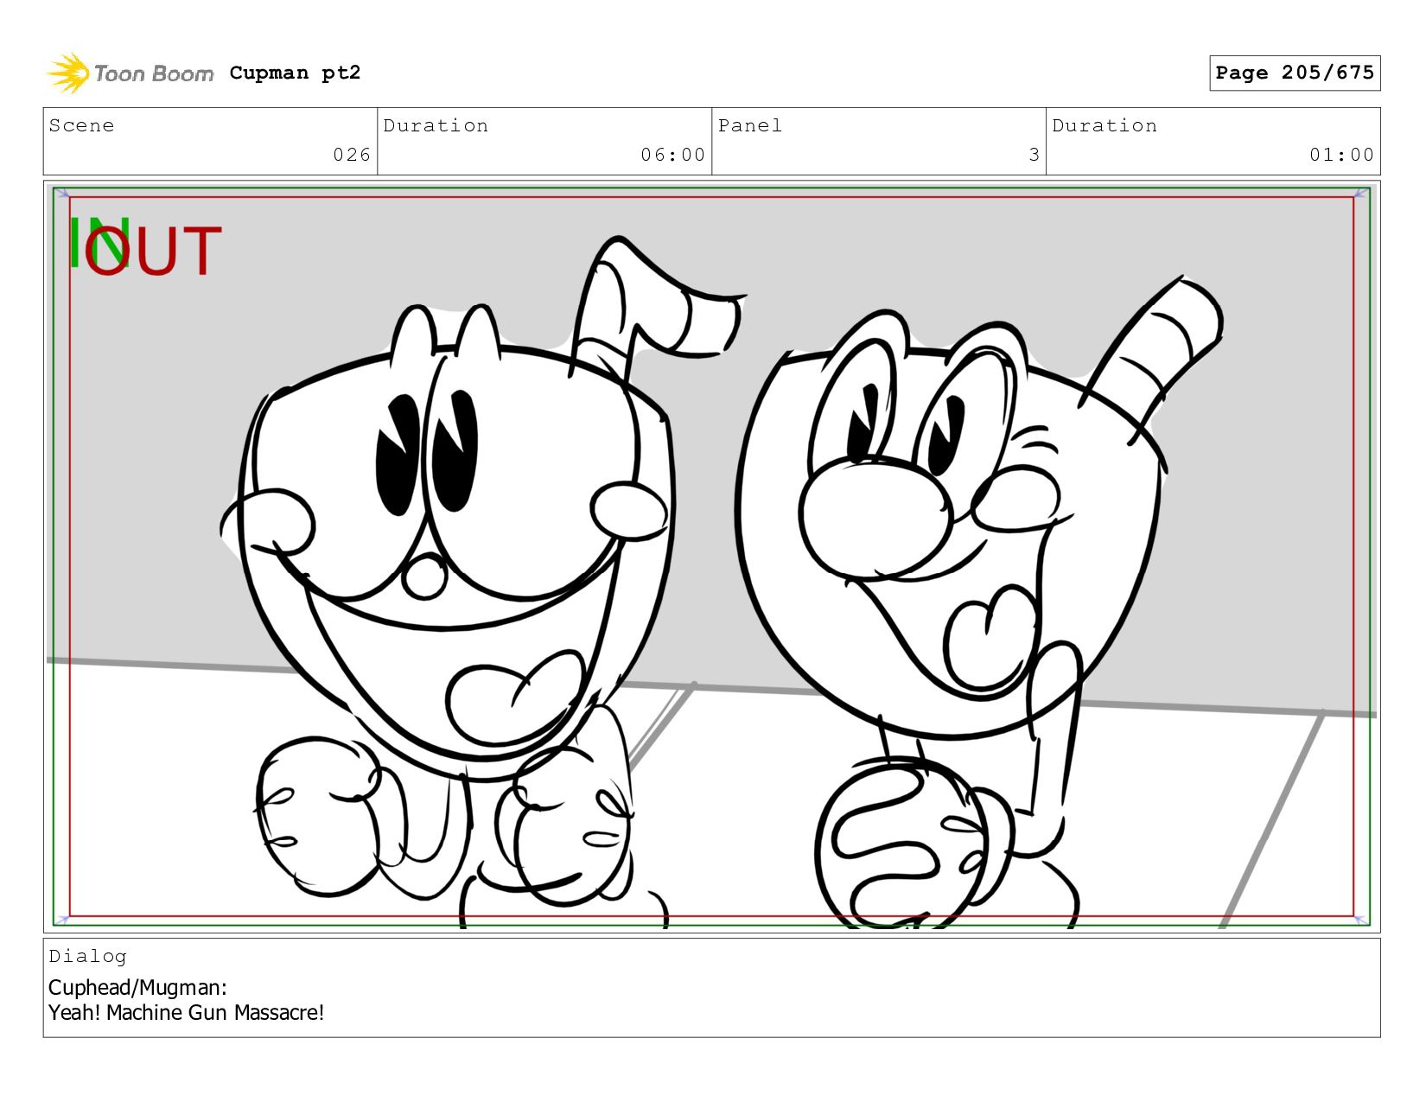
Task: Click the 'Panel' header label
Action: click(750, 125)
